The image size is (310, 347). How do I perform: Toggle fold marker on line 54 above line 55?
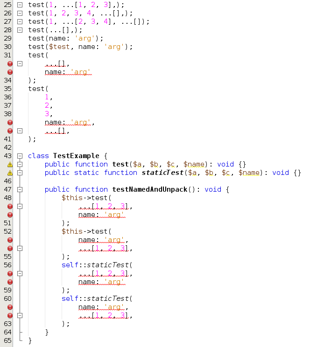tap(20, 249)
